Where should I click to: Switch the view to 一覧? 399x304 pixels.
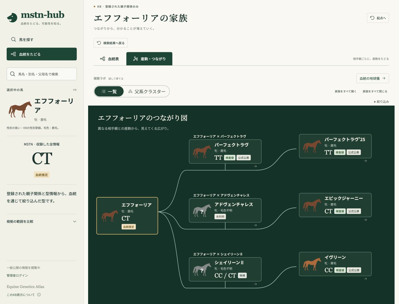point(109,91)
